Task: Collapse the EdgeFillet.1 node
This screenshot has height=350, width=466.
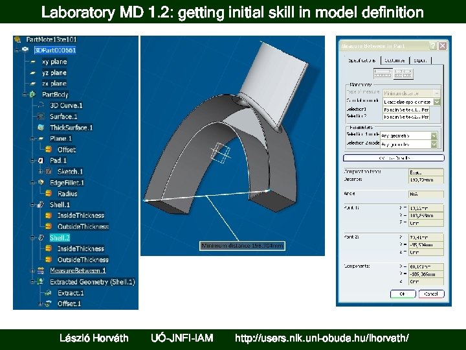Action: click(x=33, y=182)
